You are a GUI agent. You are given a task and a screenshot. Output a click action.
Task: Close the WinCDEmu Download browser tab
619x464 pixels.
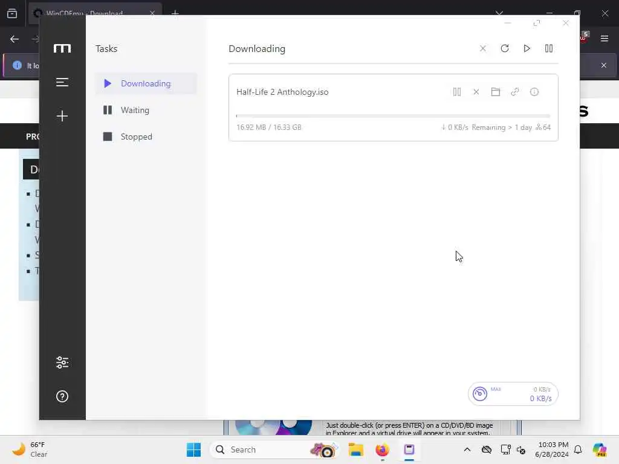point(152,13)
